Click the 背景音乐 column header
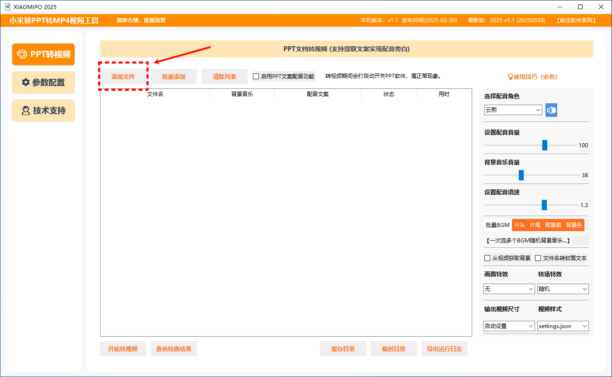The height and width of the screenshot is (377, 612). [242, 94]
